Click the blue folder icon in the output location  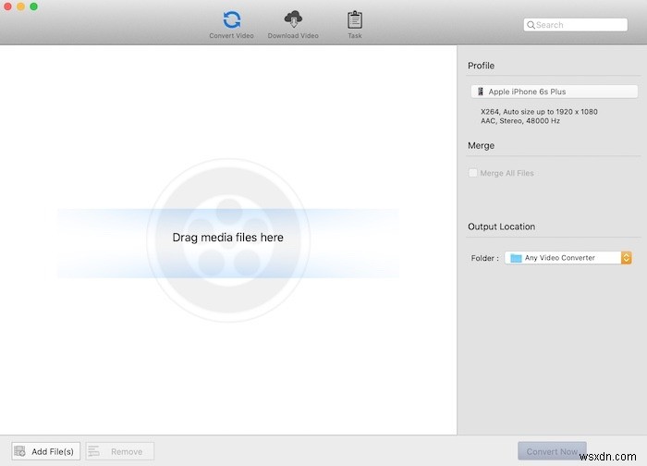coord(516,258)
